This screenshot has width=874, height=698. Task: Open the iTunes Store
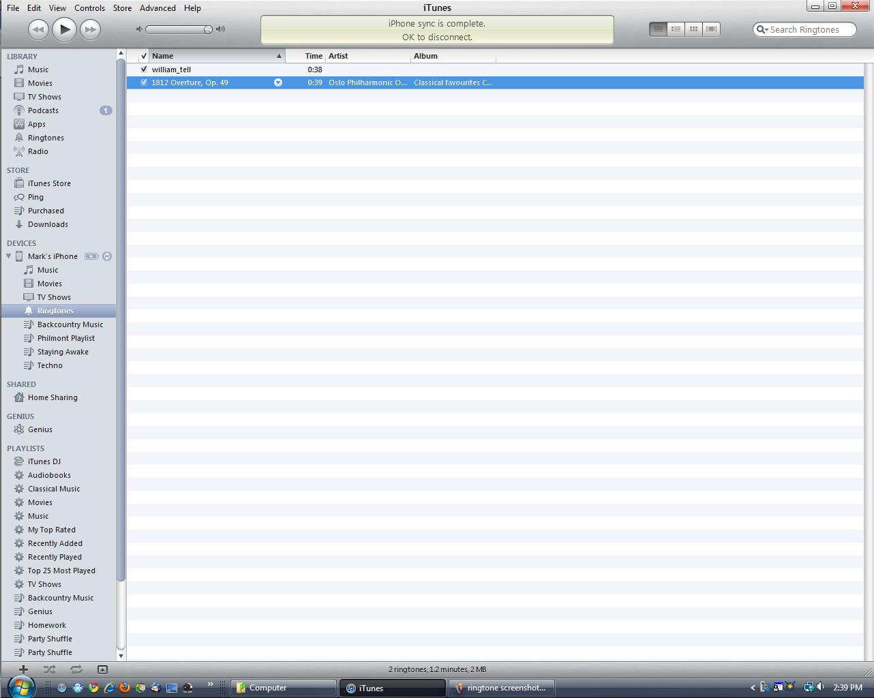[x=49, y=183]
